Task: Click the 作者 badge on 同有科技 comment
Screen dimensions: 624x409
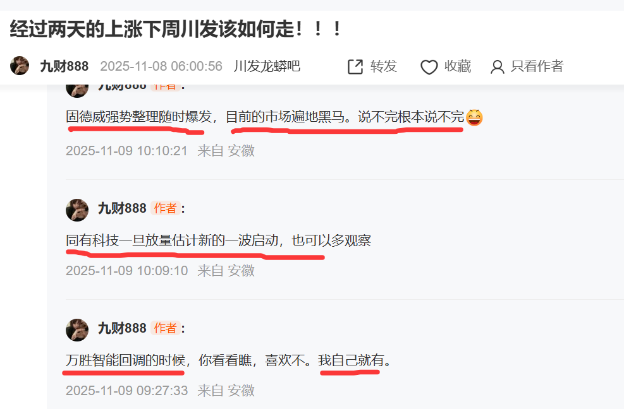Action: [165, 208]
